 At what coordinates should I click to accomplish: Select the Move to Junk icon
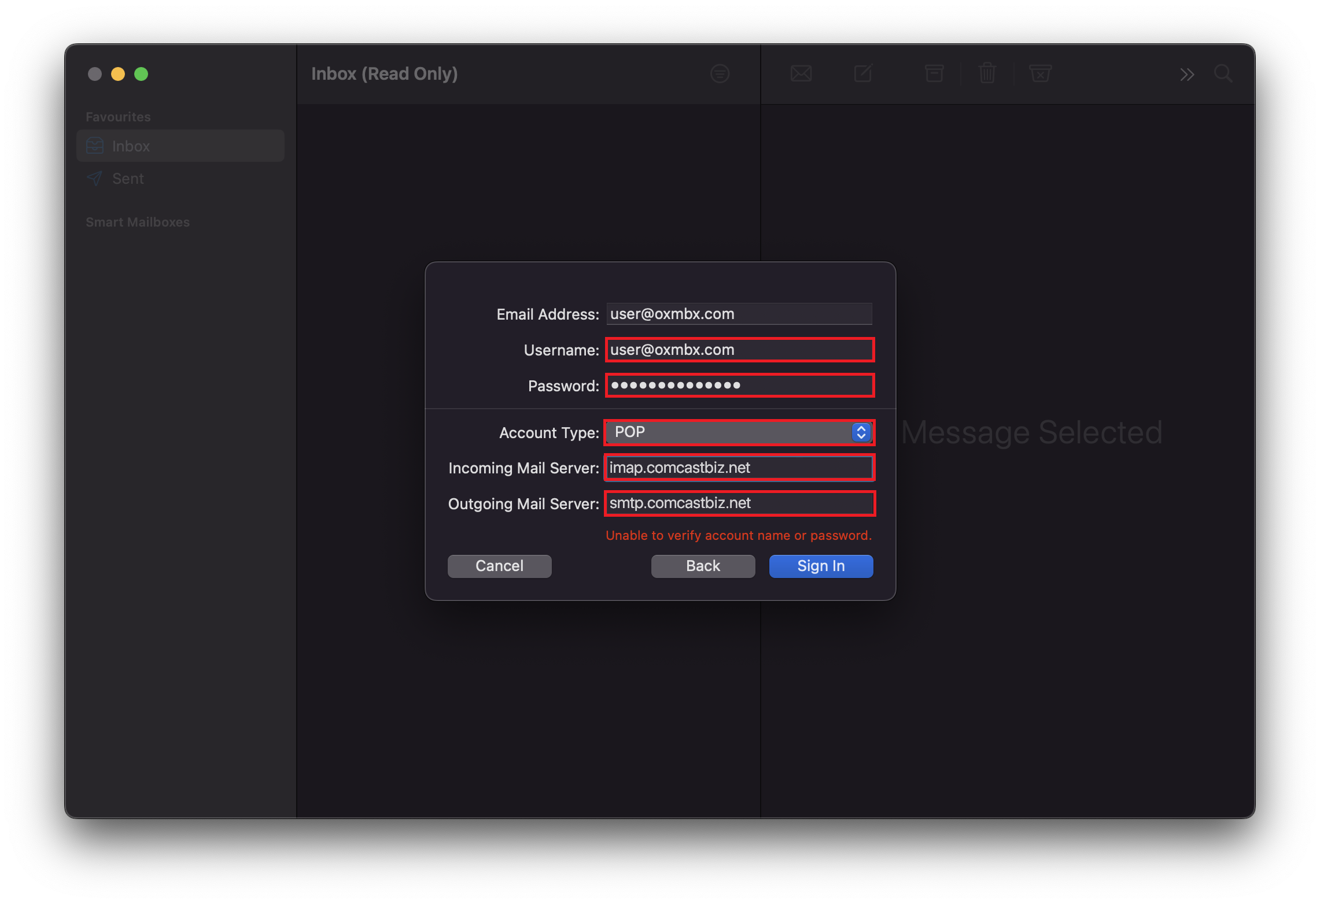click(1039, 73)
